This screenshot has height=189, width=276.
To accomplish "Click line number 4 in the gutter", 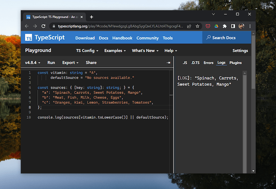I will click(30, 88).
